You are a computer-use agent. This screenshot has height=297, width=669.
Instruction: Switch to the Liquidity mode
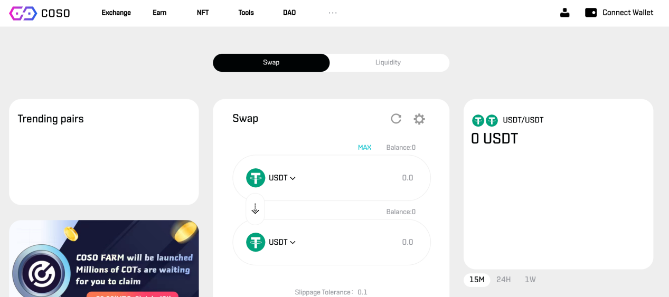(x=388, y=62)
